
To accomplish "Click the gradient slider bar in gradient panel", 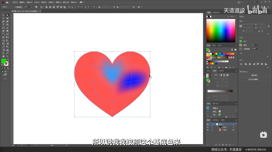I will (220, 91).
